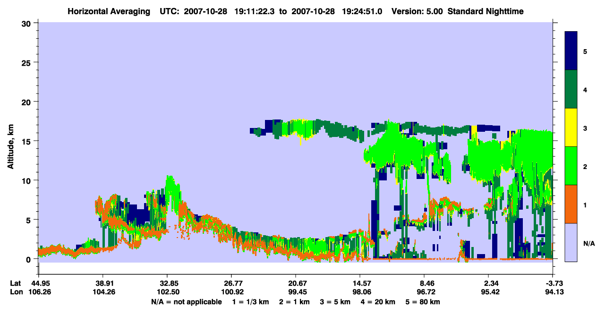Image resolution: width=614 pixels, height=315 pixels.
Task: Click the y-axis tick label 5
Action: pyautogui.click(x=29, y=220)
